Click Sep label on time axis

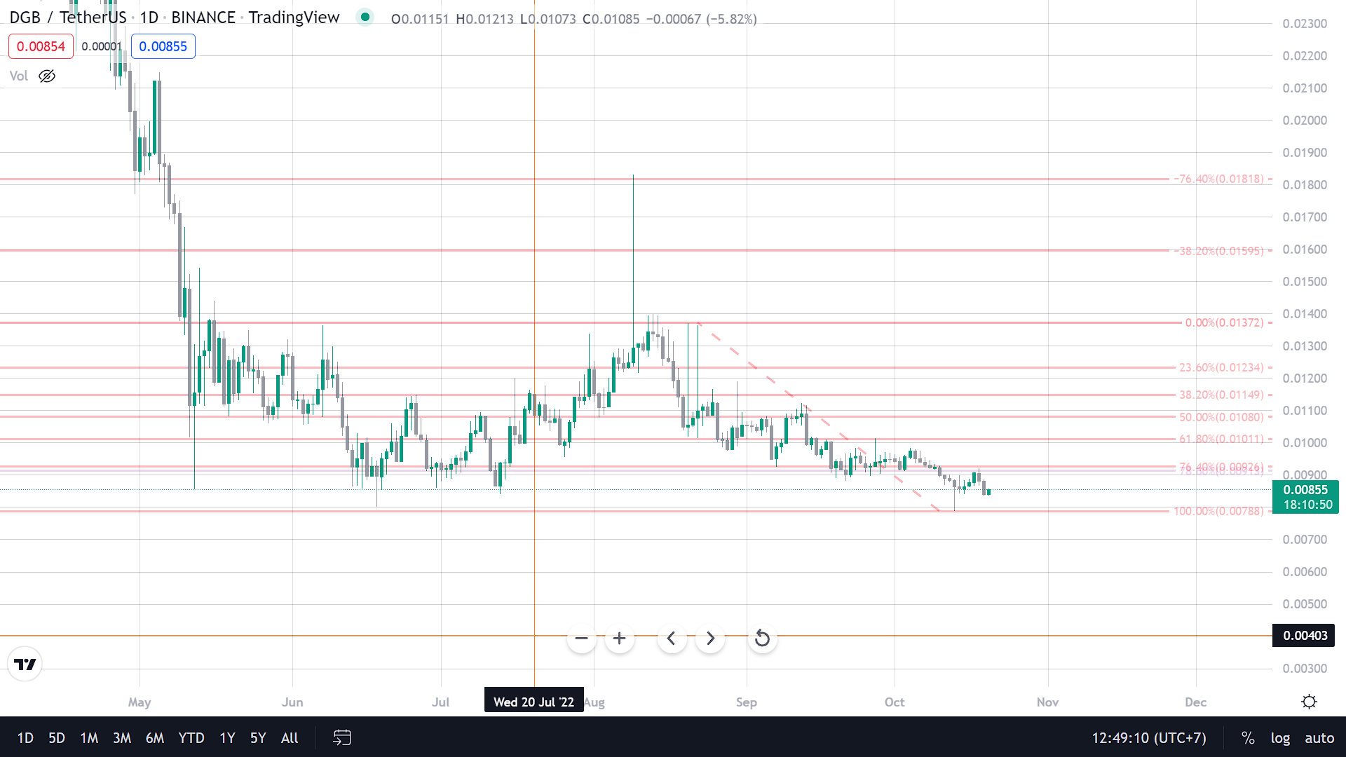click(746, 702)
